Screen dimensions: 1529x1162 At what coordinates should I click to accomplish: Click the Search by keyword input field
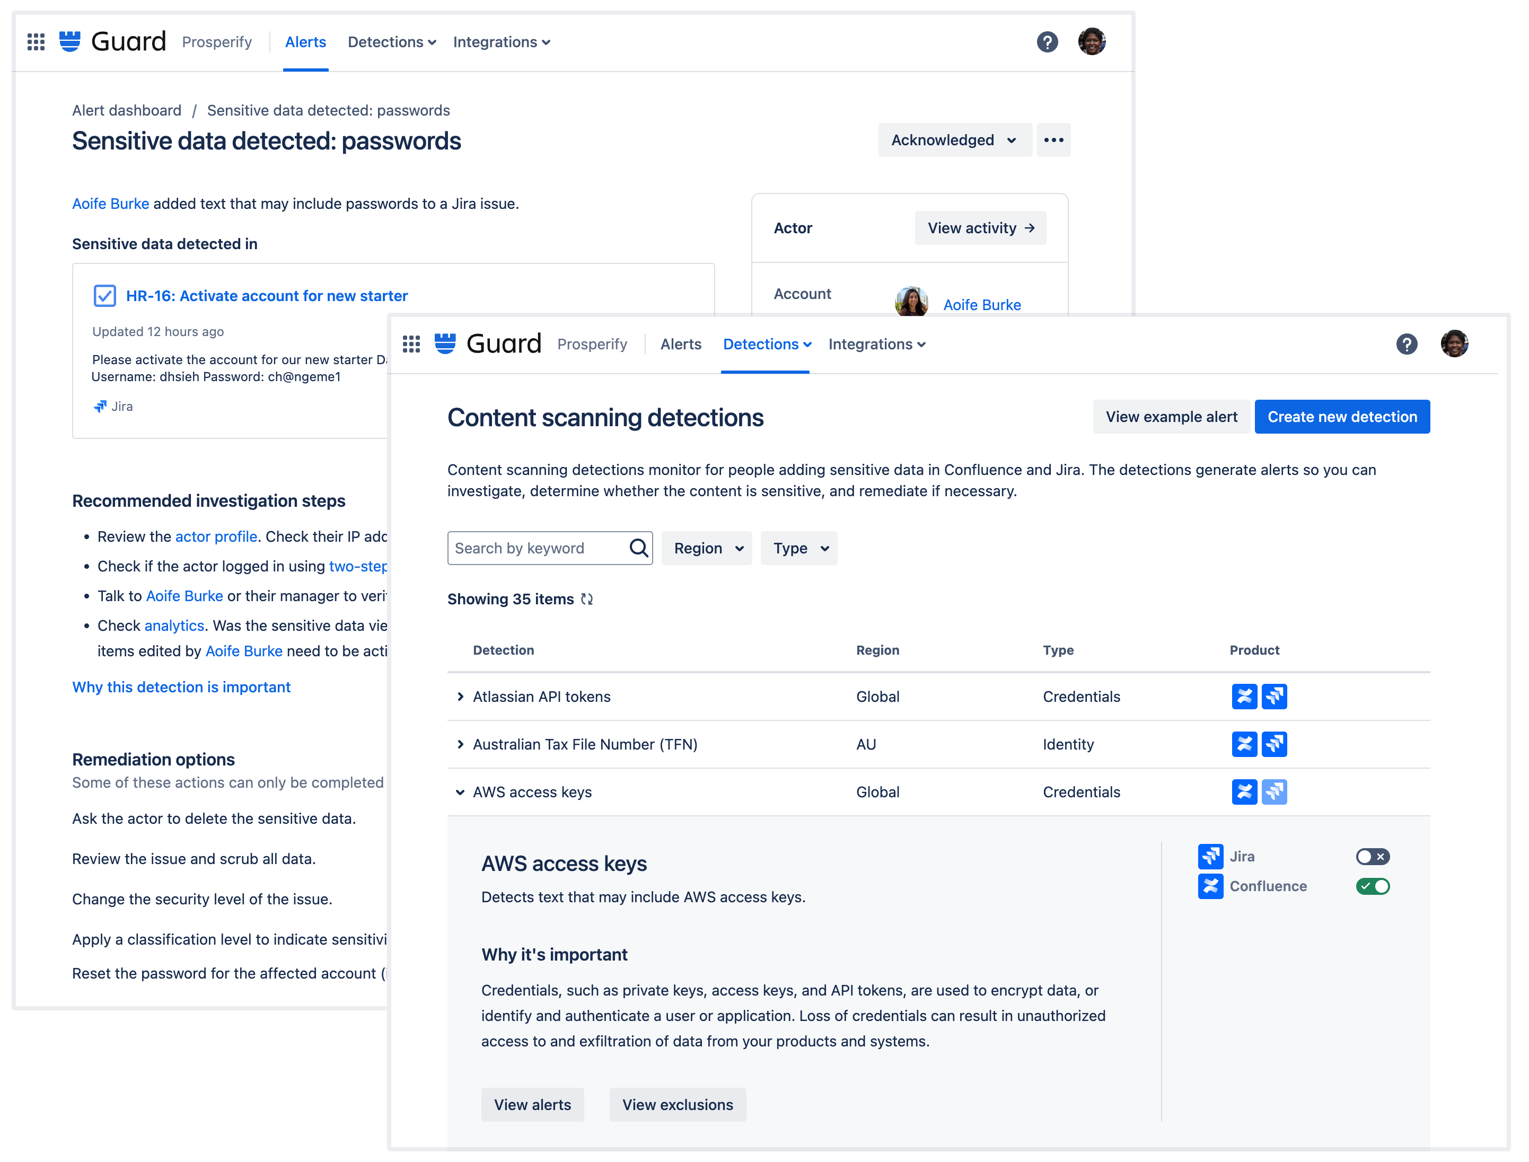[539, 548]
